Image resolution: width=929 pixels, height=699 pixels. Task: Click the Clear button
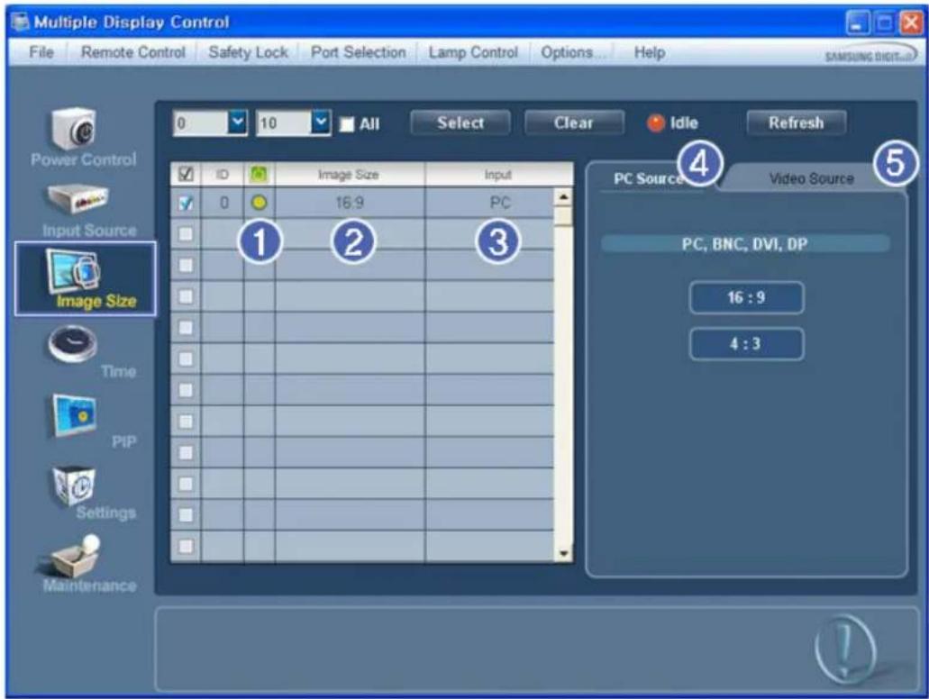click(x=573, y=123)
